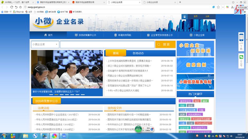The height and width of the screenshot is (139, 248).
Task: Open 小微企业划型标准 banner
Action: point(195,48)
